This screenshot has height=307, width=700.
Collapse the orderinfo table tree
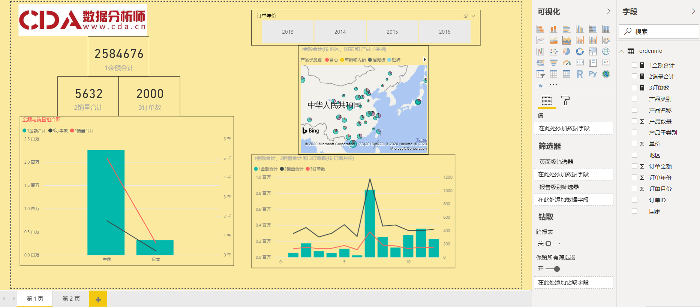622,51
